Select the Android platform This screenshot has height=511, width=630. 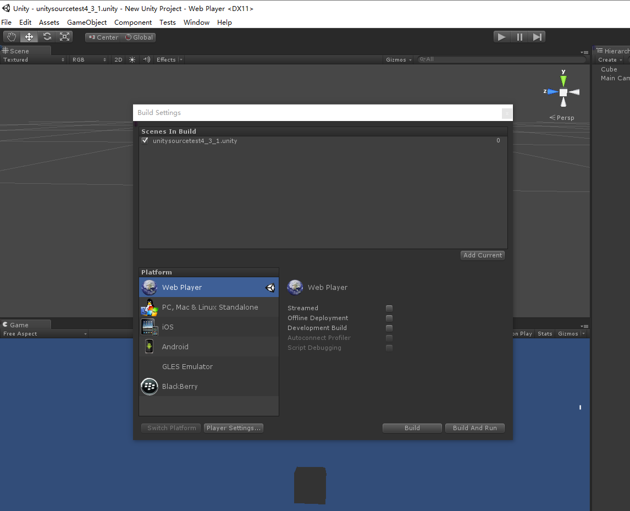tap(175, 347)
